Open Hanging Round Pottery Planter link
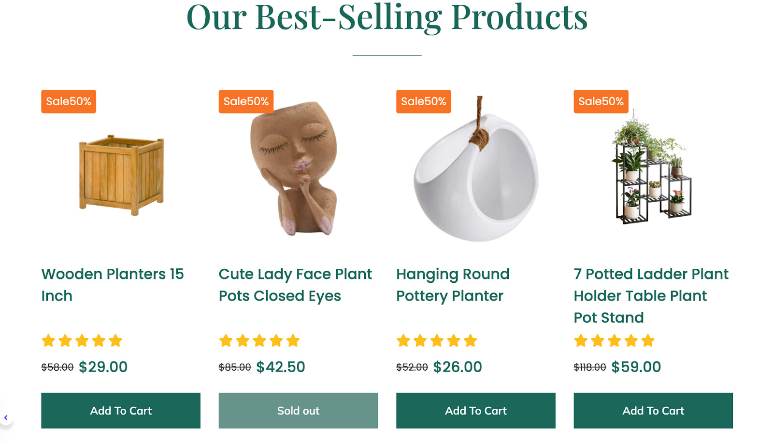The height and width of the screenshot is (443, 773). pyautogui.click(x=453, y=285)
